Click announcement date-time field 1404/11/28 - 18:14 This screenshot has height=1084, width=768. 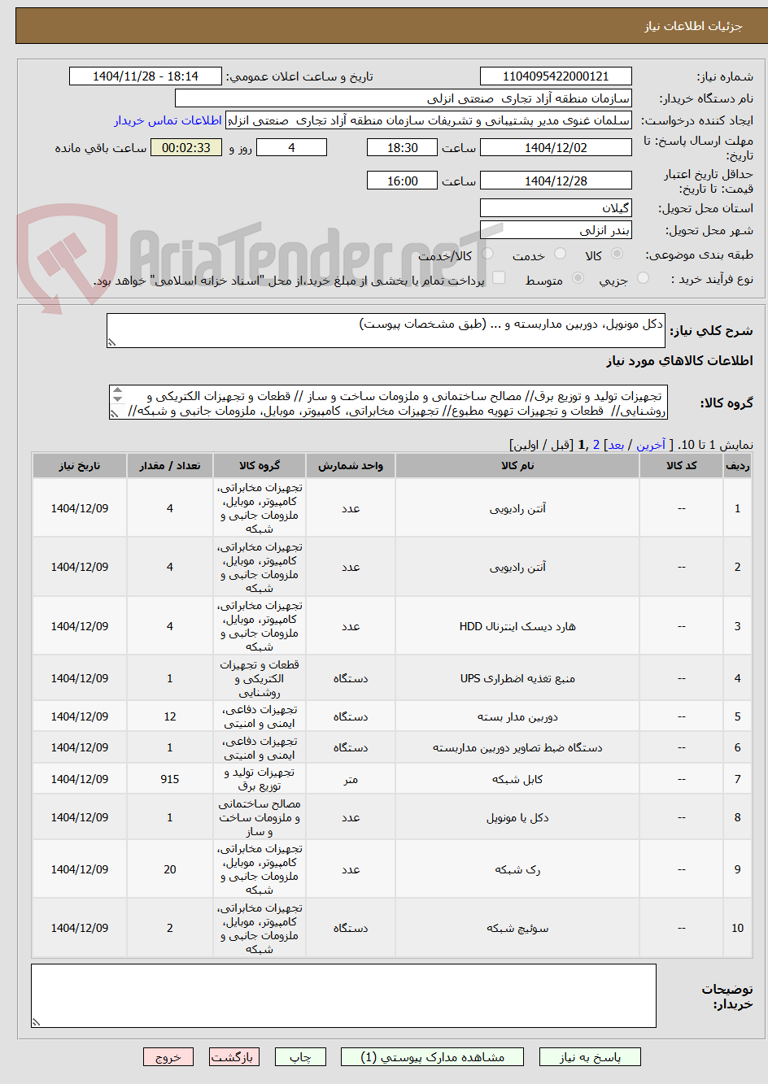click(x=146, y=76)
